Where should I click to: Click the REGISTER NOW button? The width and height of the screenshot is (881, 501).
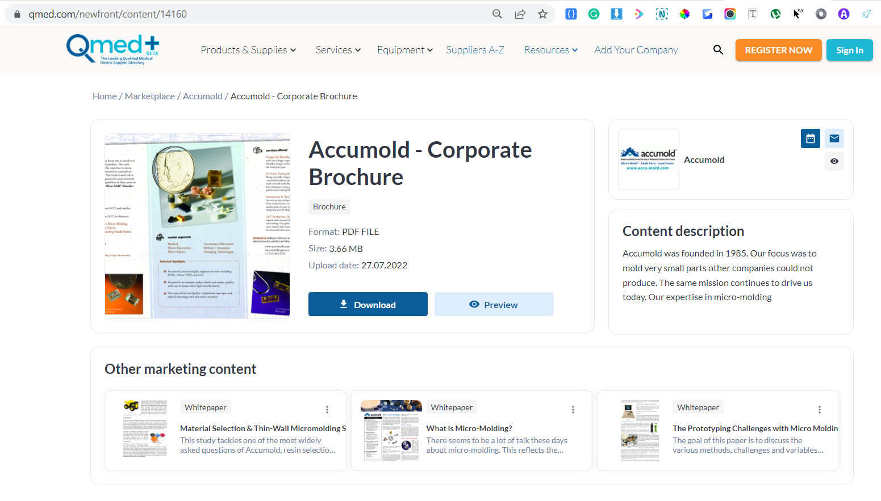pos(779,50)
